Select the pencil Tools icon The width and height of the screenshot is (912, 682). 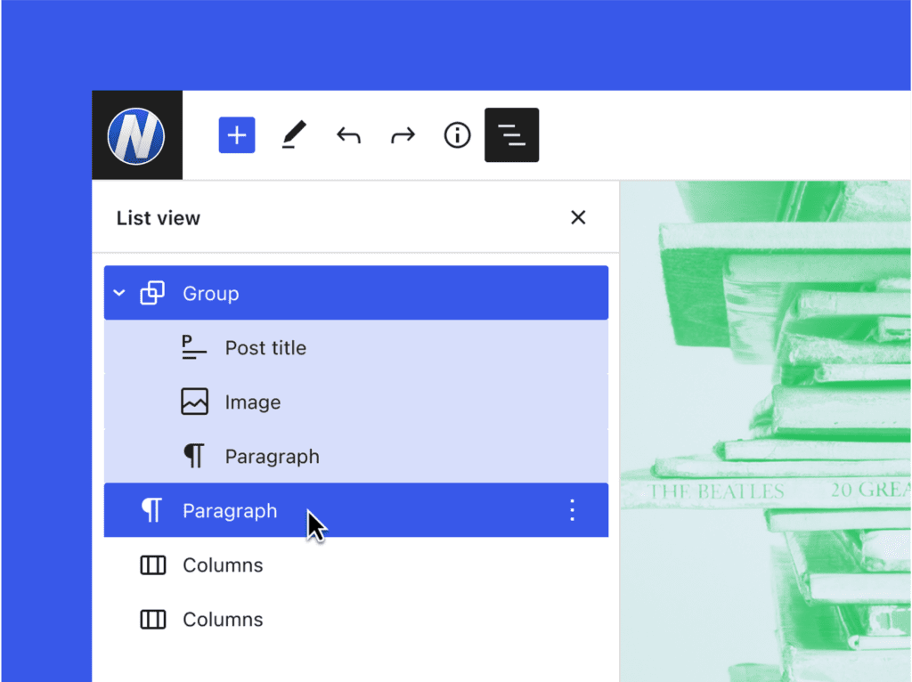(x=294, y=135)
